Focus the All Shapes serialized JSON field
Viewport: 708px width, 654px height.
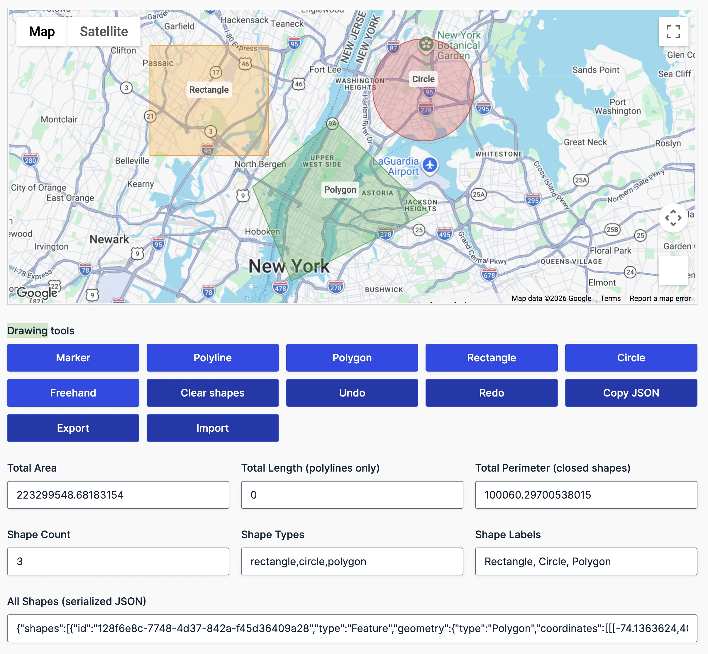tap(352, 628)
